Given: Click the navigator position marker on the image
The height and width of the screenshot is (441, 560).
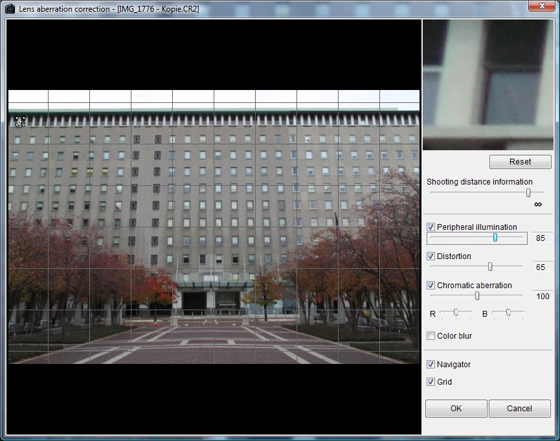Looking at the screenshot, I should [20, 121].
